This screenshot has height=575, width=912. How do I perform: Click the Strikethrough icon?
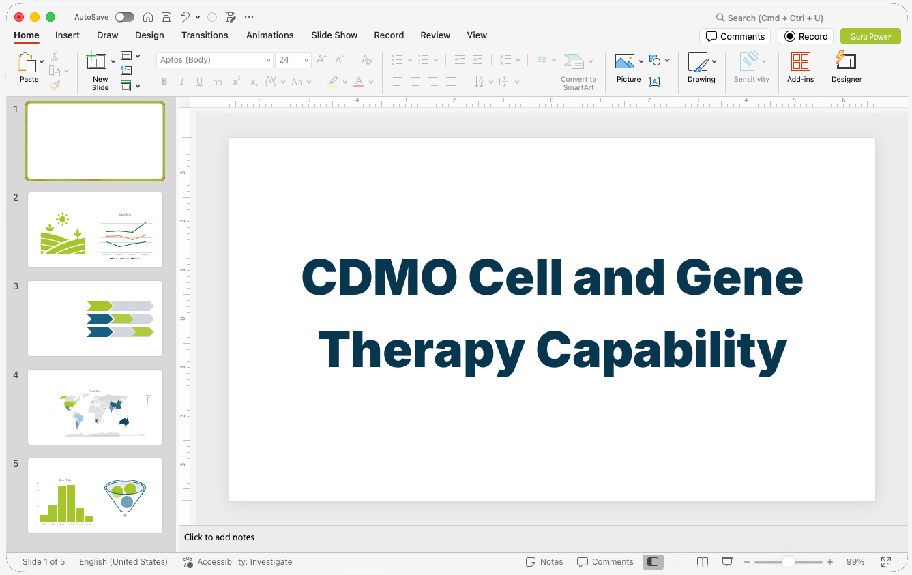point(218,82)
